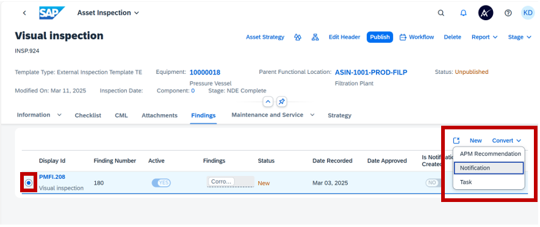Image resolution: width=540 pixels, height=227 pixels.
Task: Switch to the Checklist tab
Action: (88, 115)
